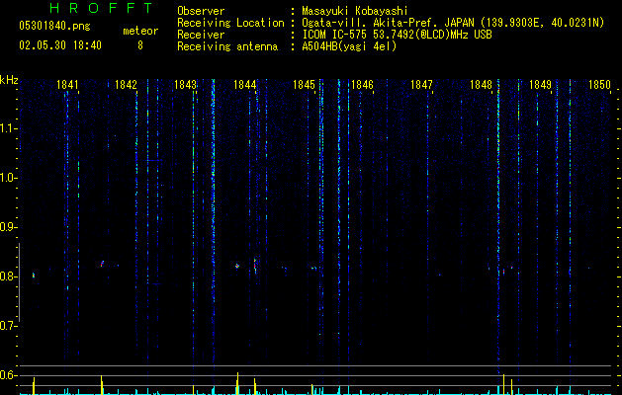Click the 1.0 kHz axis label
Image resolution: width=622 pixels, height=395 pixels.
8,178
